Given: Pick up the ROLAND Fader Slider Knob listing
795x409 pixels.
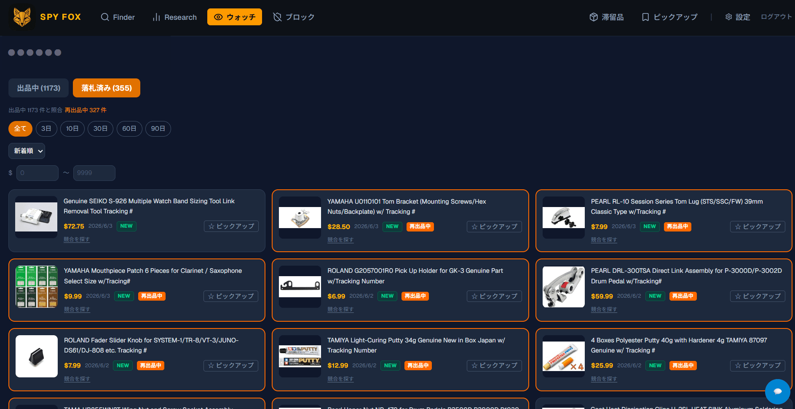Looking at the screenshot, I should point(231,366).
